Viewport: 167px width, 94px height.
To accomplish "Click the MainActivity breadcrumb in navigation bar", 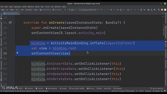I will click(45, 10).
